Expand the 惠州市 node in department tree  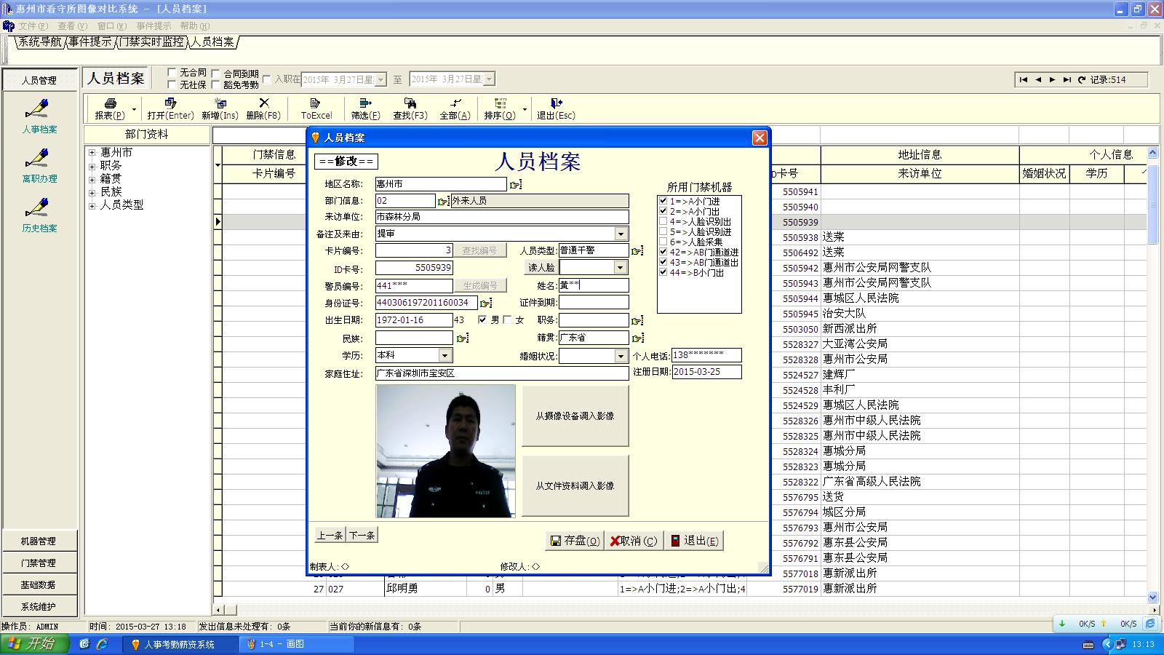tap(92, 153)
